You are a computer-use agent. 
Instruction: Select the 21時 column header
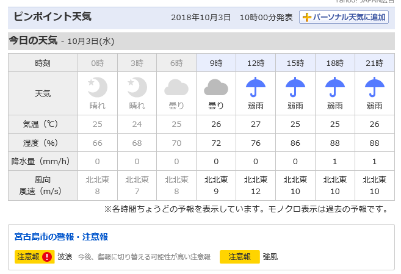click(374, 63)
